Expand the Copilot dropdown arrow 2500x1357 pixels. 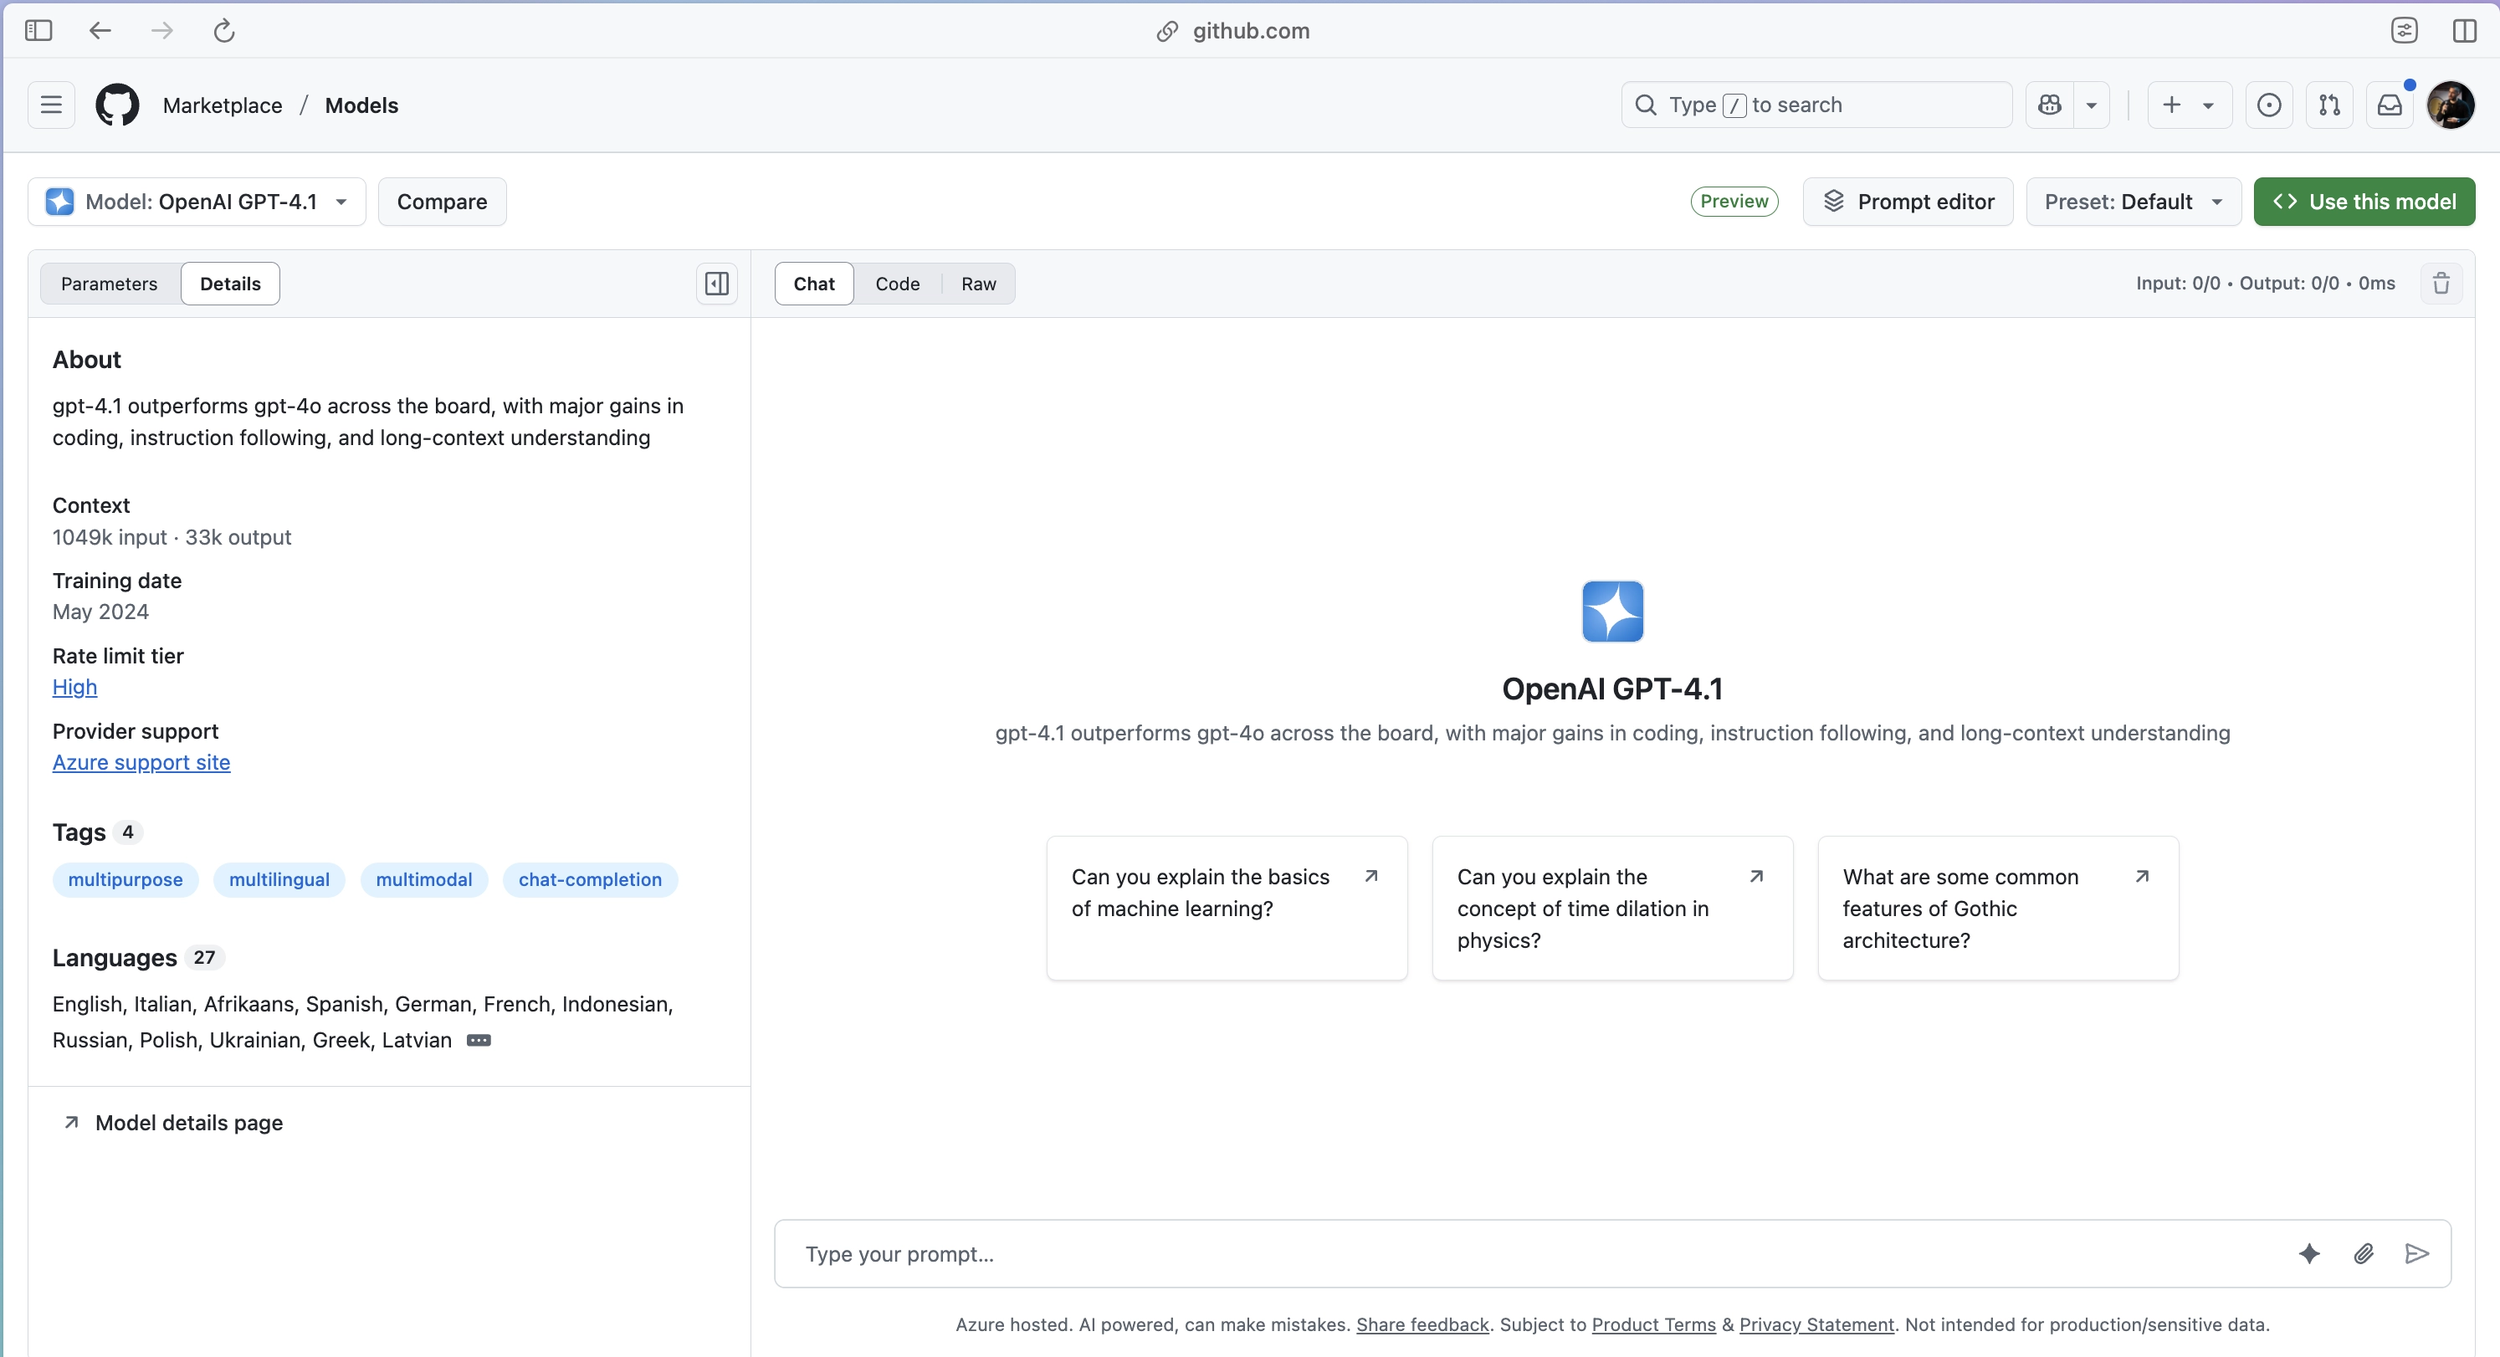click(x=2092, y=105)
